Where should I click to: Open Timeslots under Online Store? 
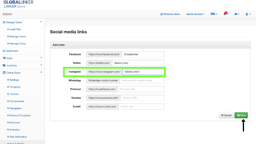point(14,87)
